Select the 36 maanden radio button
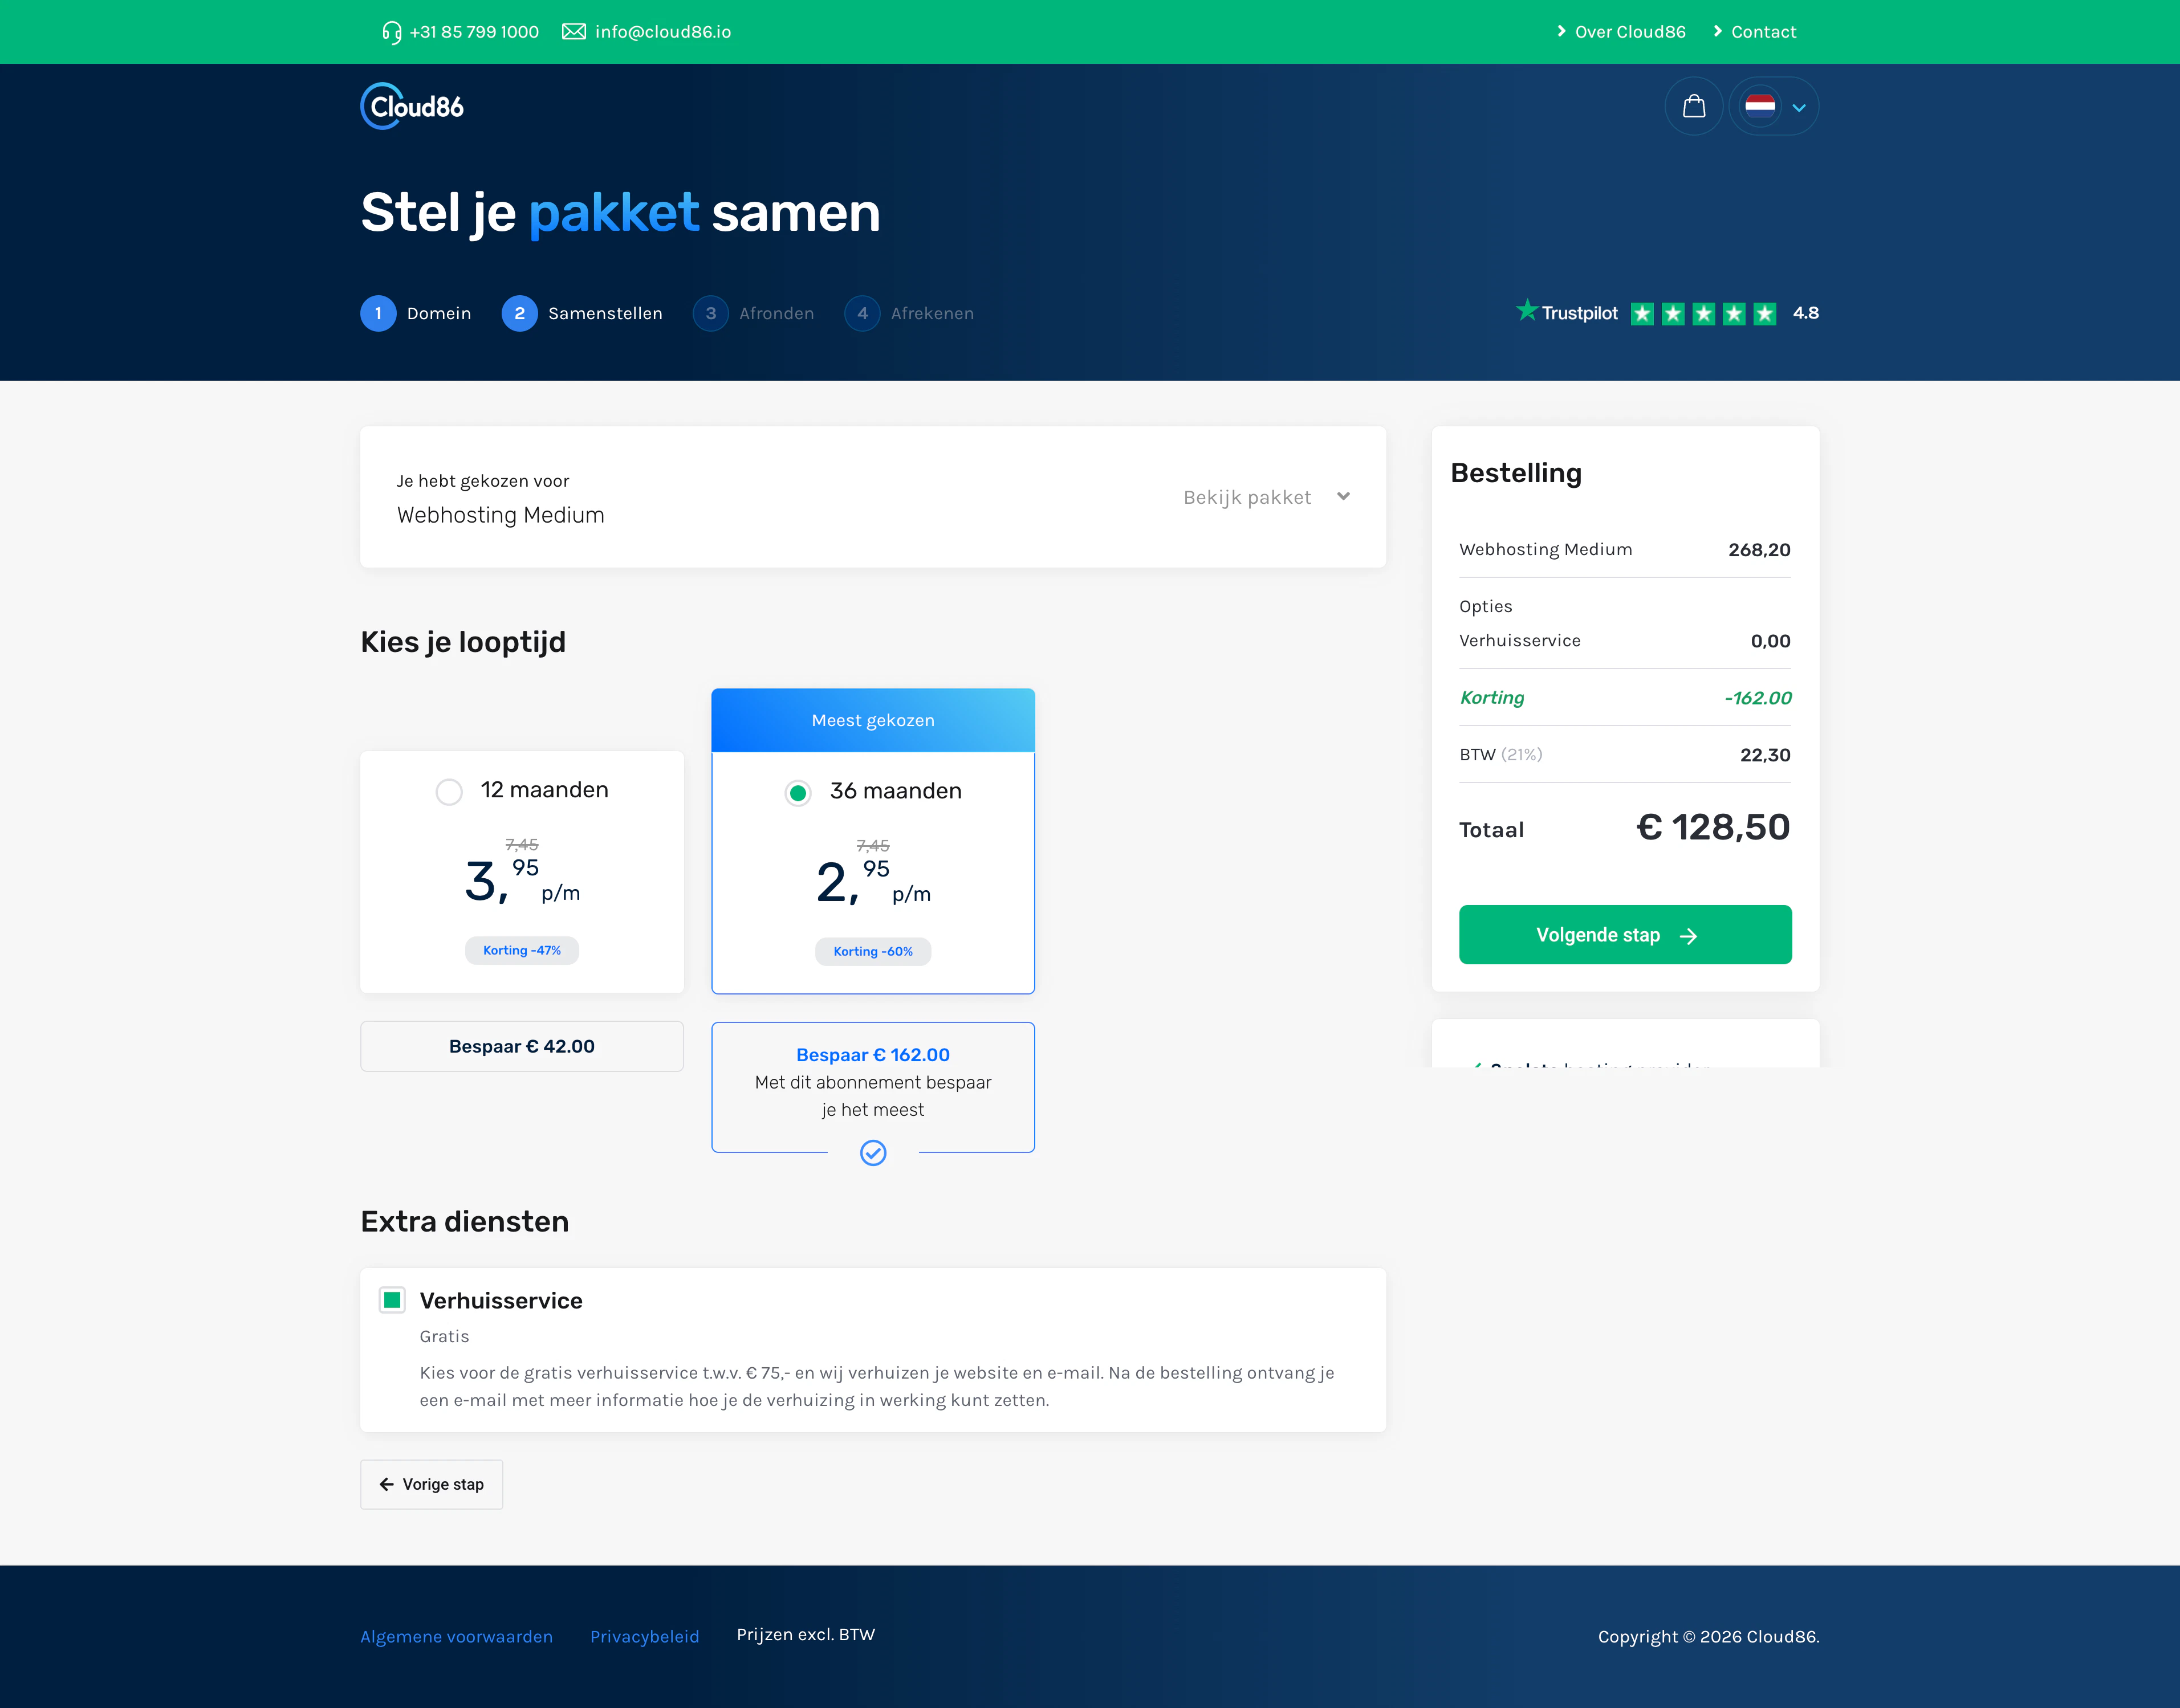Viewport: 2180px width, 1708px height. [x=798, y=793]
